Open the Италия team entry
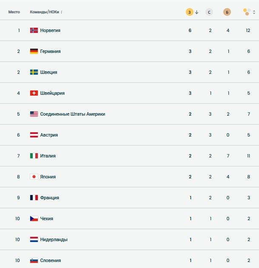 (48, 156)
